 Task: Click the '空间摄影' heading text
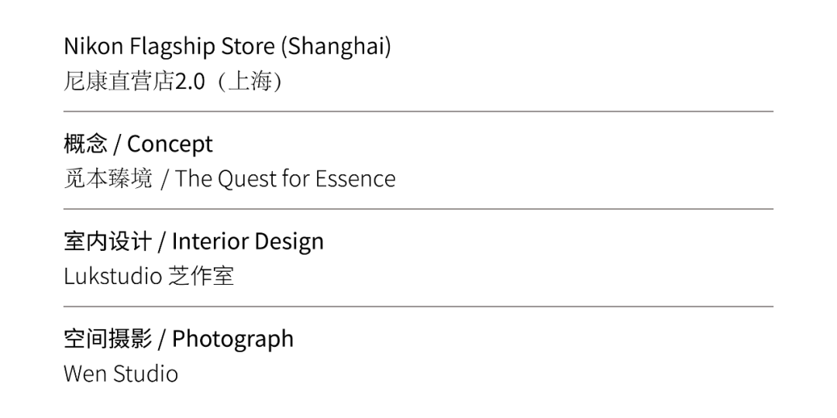(x=108, y=339)
